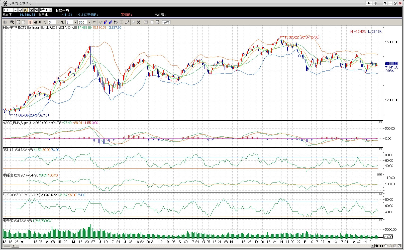Close the MACD indicator panel
Viewport: 404px width, 250px height.
coord(381,122)
